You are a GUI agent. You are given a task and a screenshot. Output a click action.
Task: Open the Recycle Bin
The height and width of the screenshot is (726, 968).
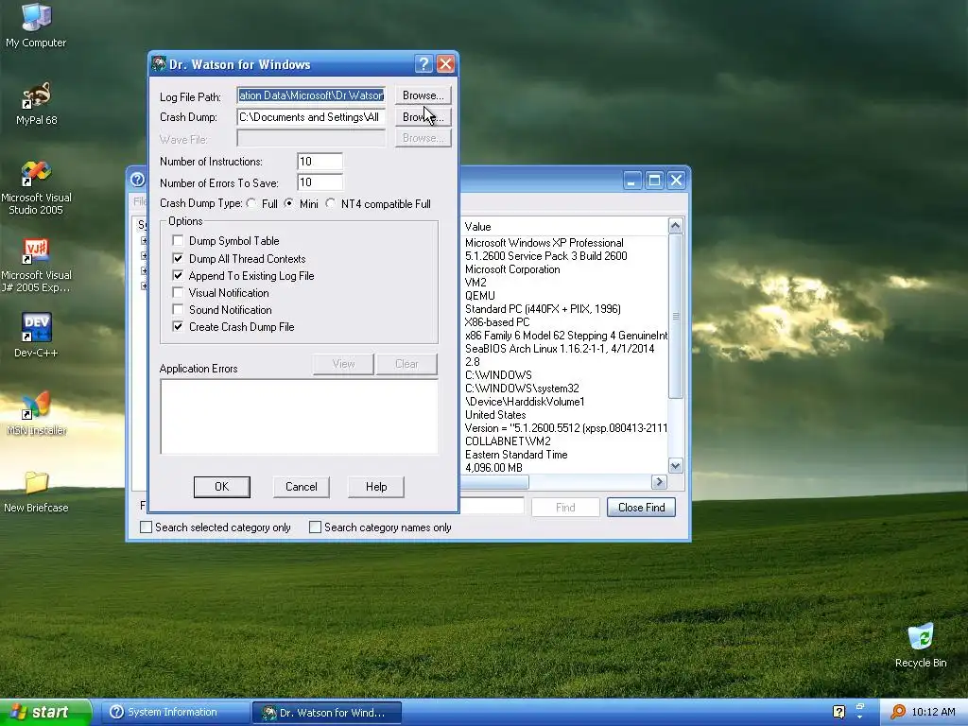(x=921, y=645)
